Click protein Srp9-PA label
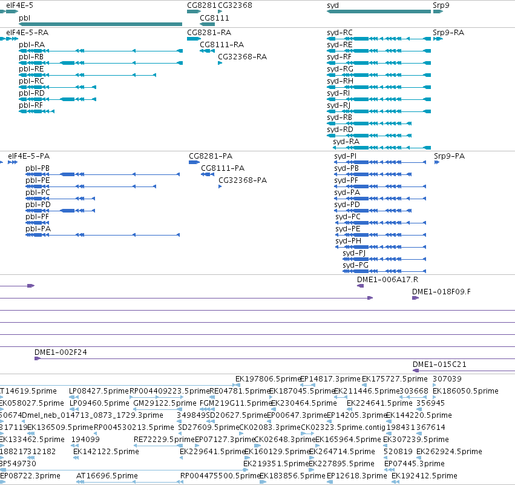Image resolution: width=515 pixels, height=485 pixels. point(449,156)
